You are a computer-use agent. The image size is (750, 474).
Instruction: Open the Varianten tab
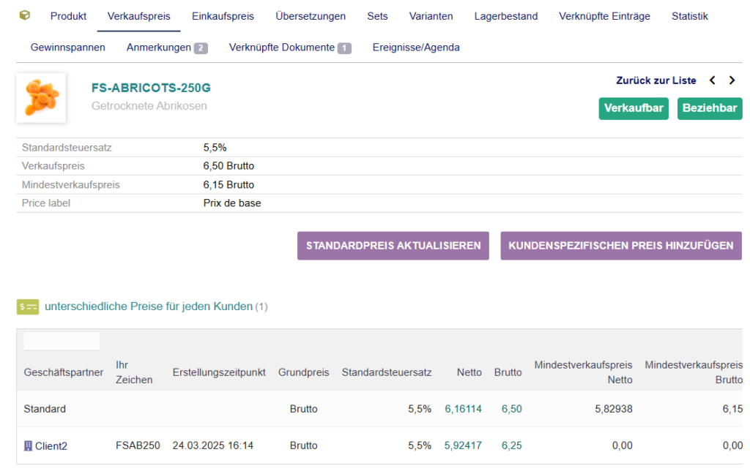coord(431,16)
